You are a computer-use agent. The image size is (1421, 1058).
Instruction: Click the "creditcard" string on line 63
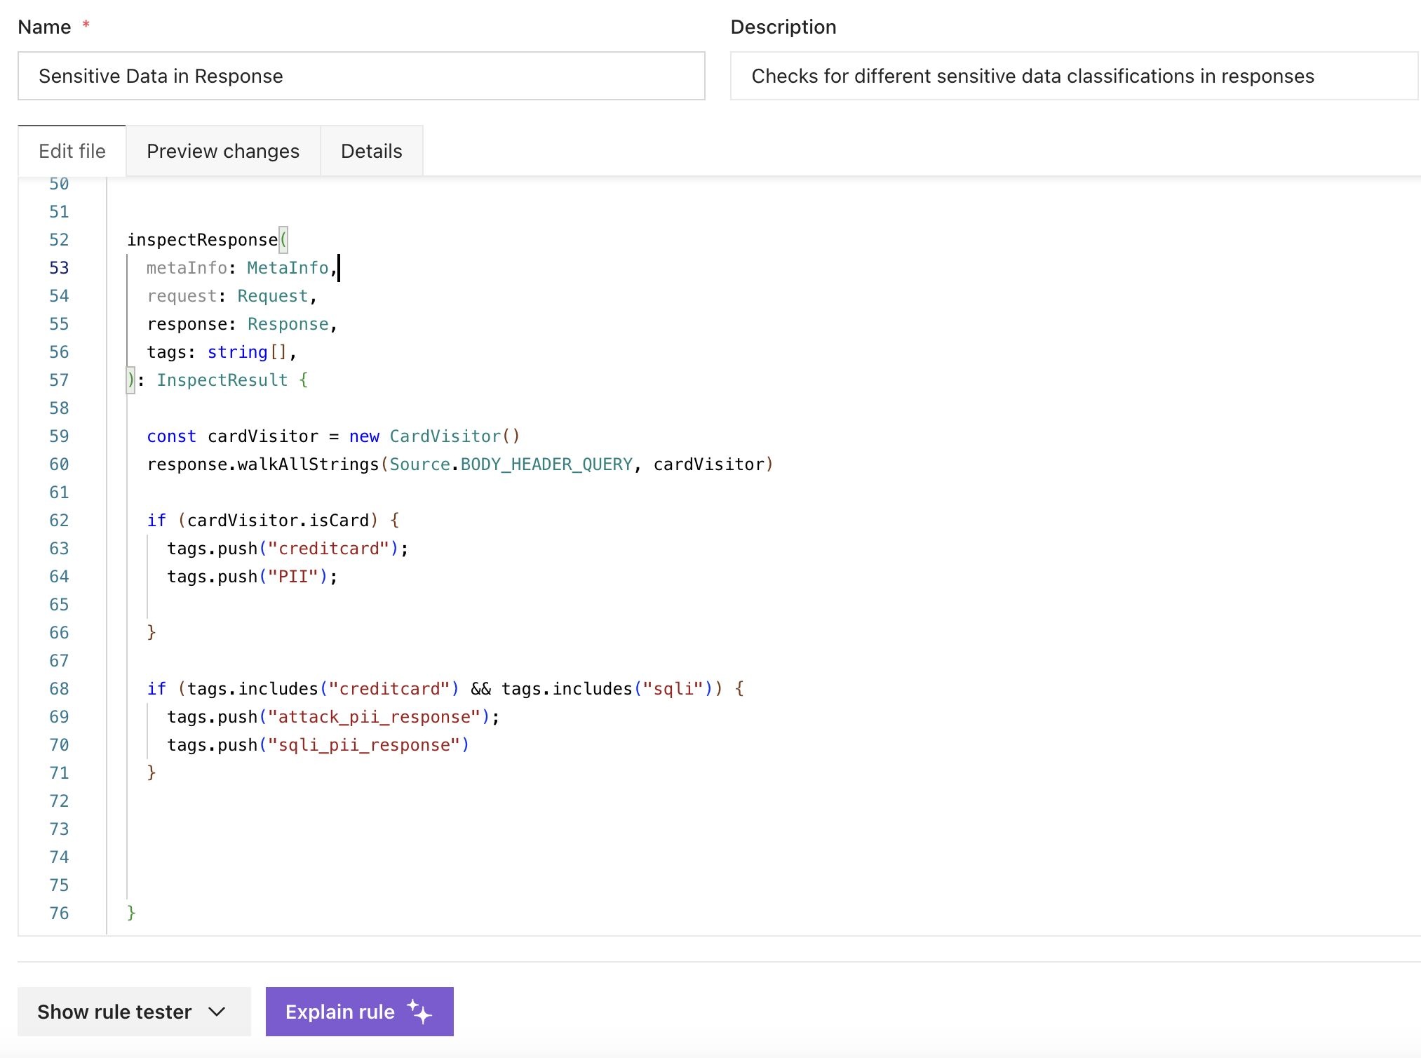(x=328, y=549)
